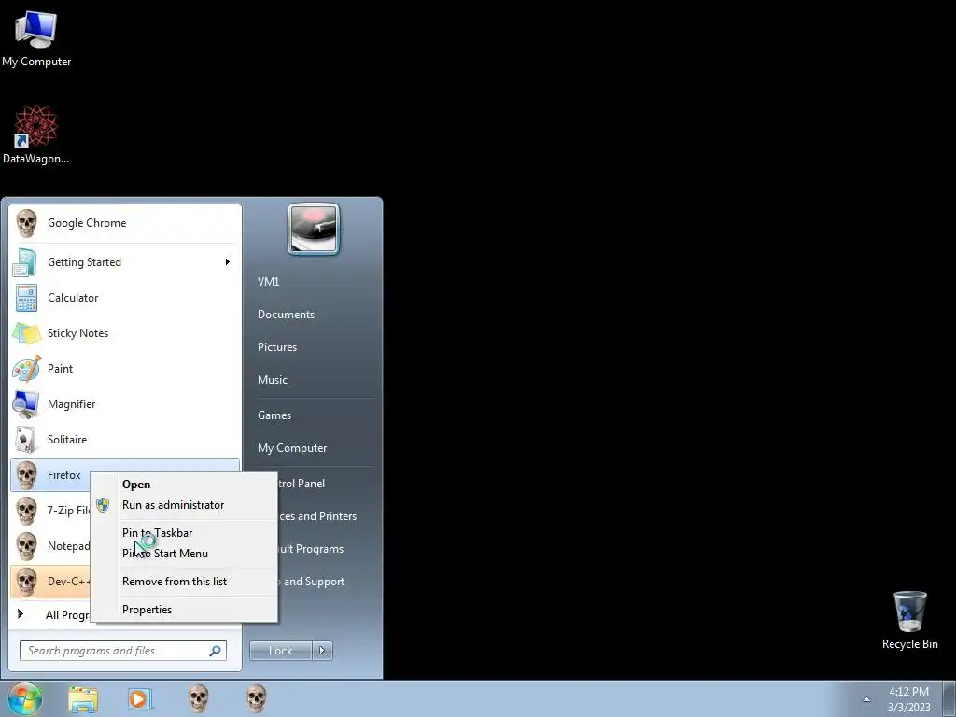
Task: Click the Notepad skull icon
Action: [x=26, y=546]
